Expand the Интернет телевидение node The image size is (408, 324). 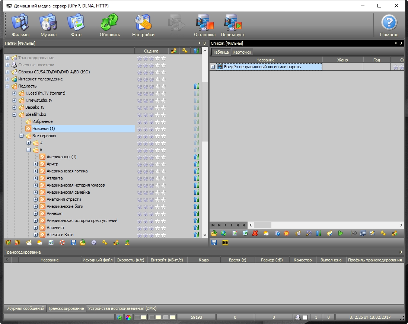click(x=7, y=79)
